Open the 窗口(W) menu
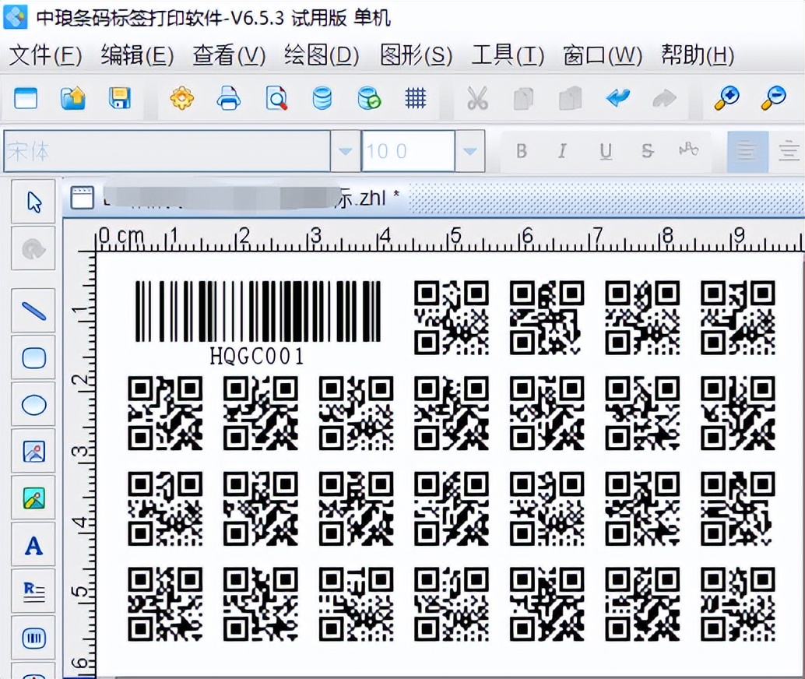 (603, 55)
